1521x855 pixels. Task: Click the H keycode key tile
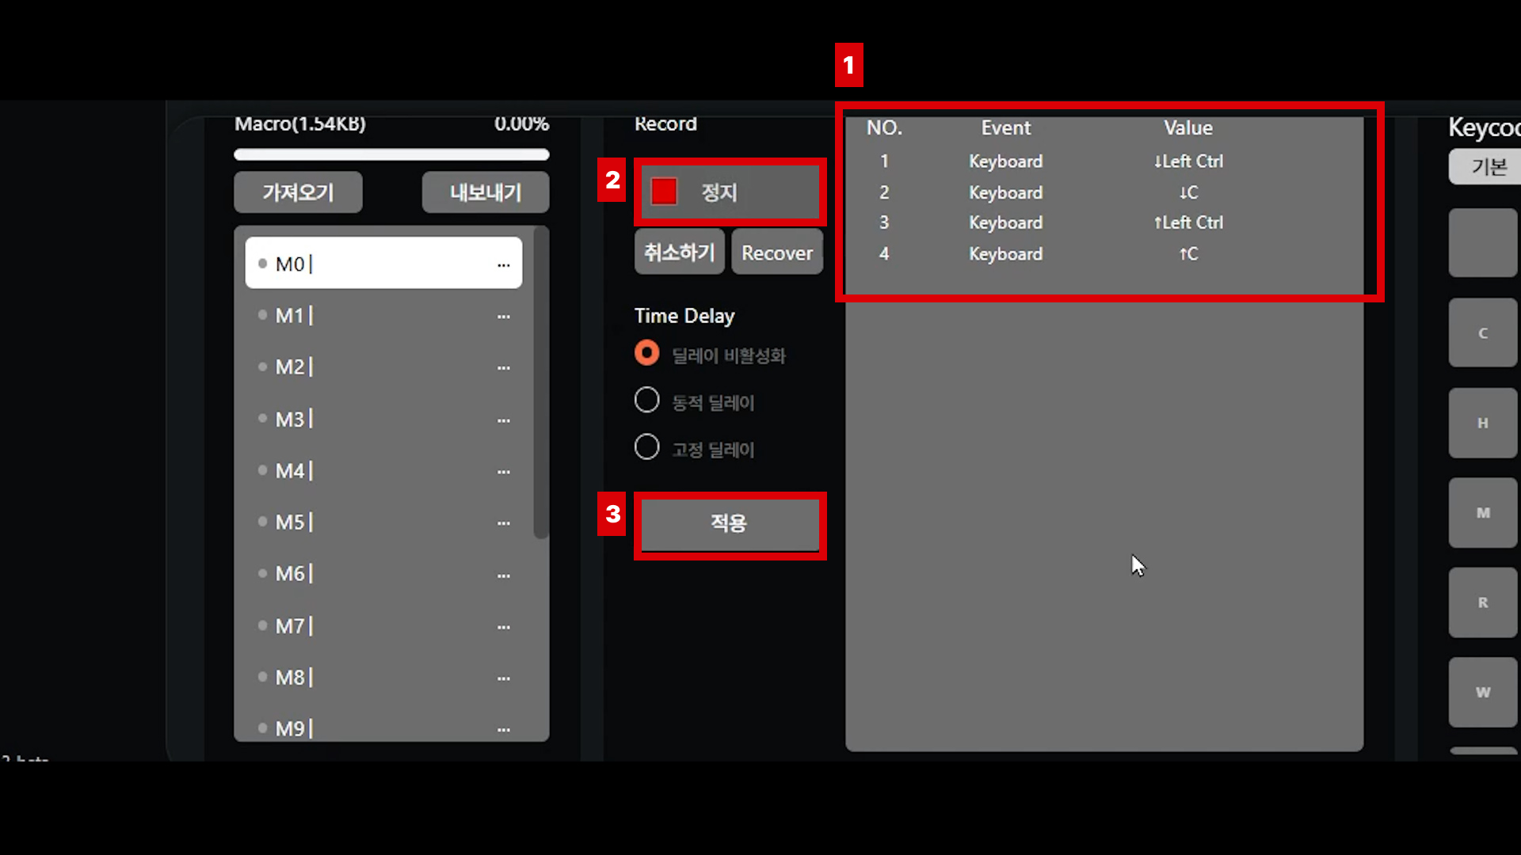[x=1482, y=423]
